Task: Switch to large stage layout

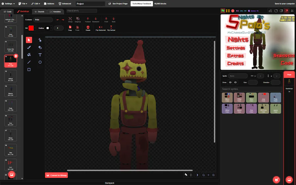Action: click(x=276, y=11)
